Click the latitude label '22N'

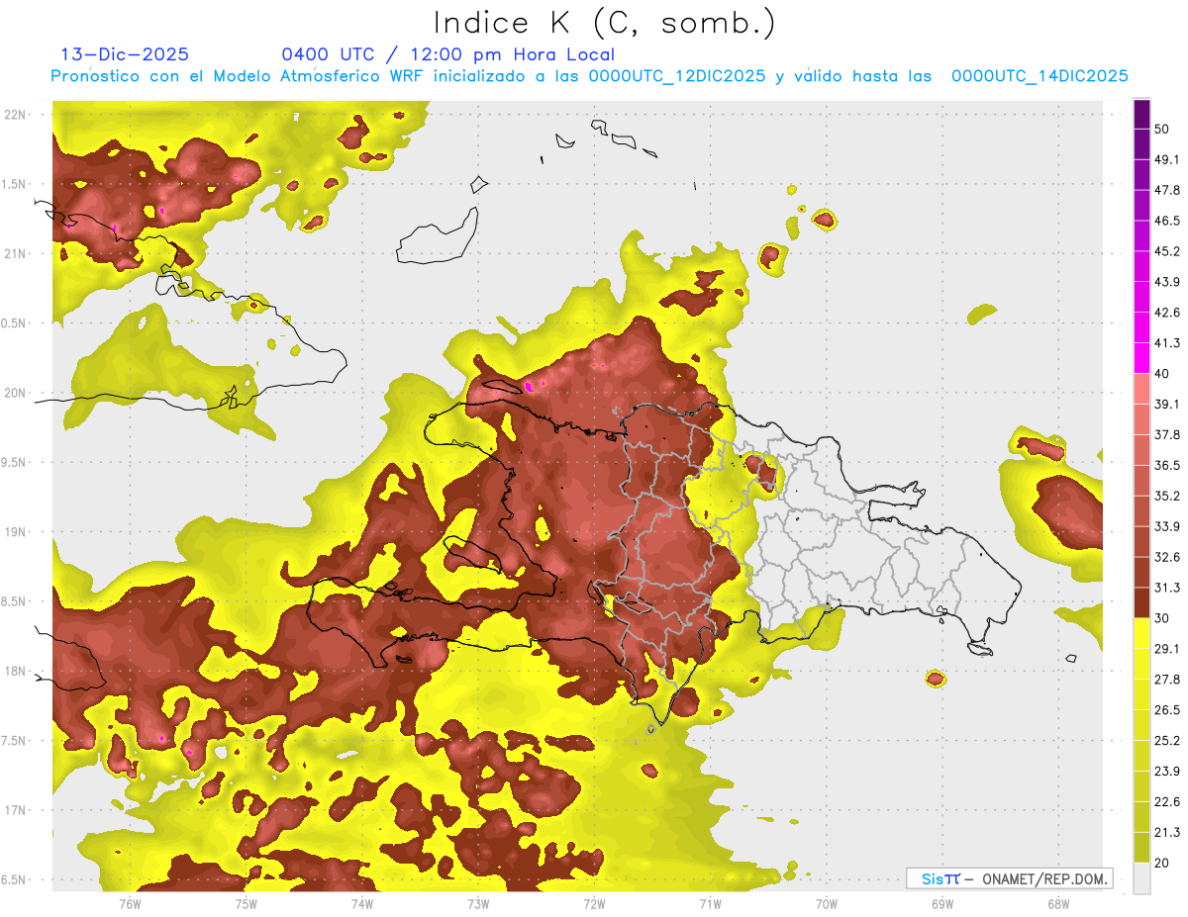coord(15,115)
